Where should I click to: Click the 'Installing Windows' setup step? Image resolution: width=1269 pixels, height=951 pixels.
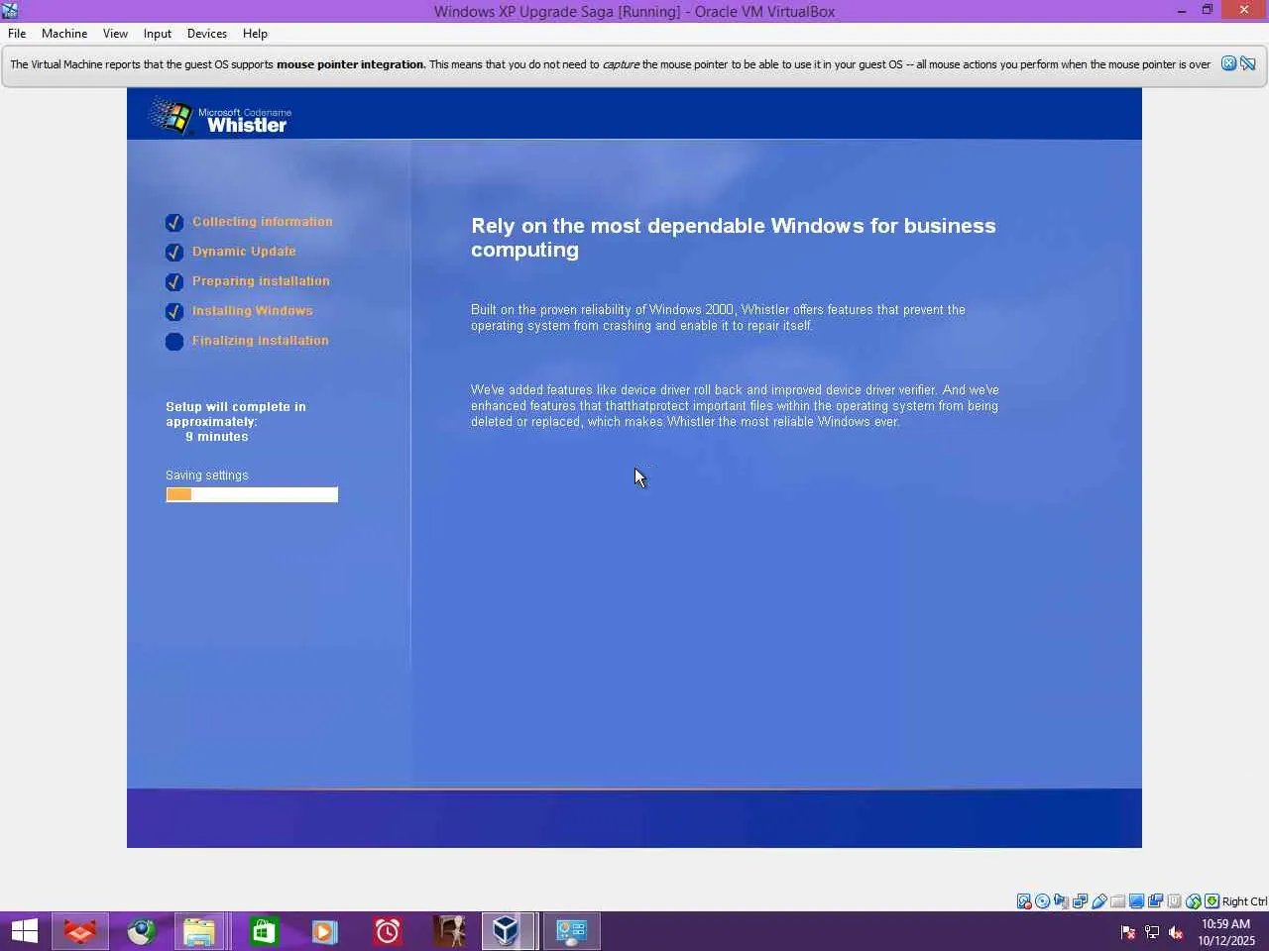[x=252, y=311]
